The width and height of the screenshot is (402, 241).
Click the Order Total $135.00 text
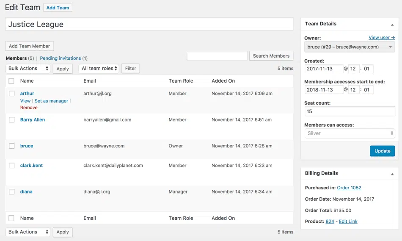(328, 210)
